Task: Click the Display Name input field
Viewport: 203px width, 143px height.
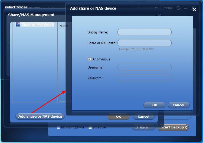Action: (145, 32)
